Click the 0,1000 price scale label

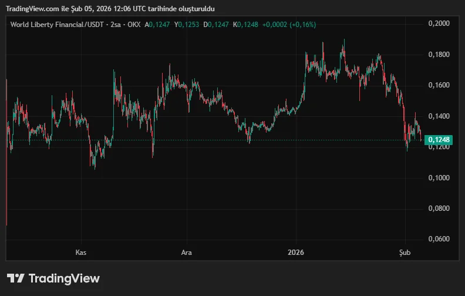click(439, 178)
